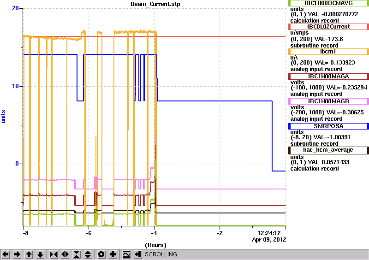Click the inward-pointing horizontal triangles zoom icon
The width and height of the screenshot is (369, 260).
click(54, 254)
